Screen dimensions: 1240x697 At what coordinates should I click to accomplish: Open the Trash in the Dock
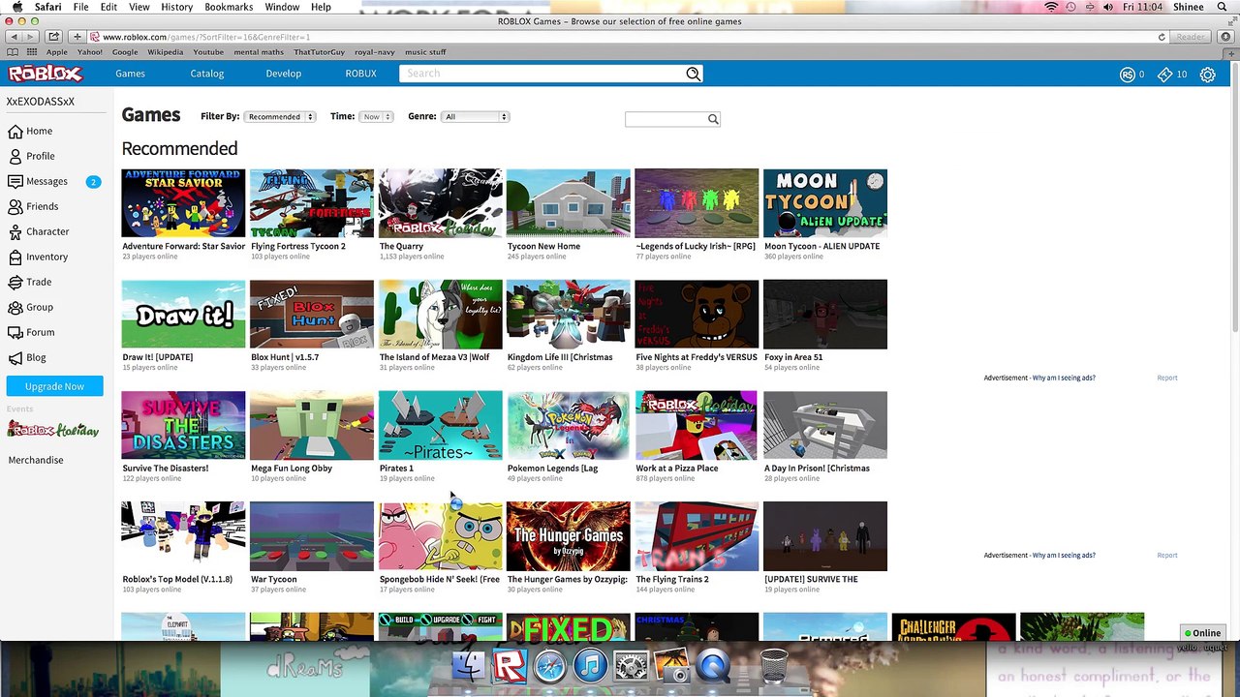[x=773, y=666]
